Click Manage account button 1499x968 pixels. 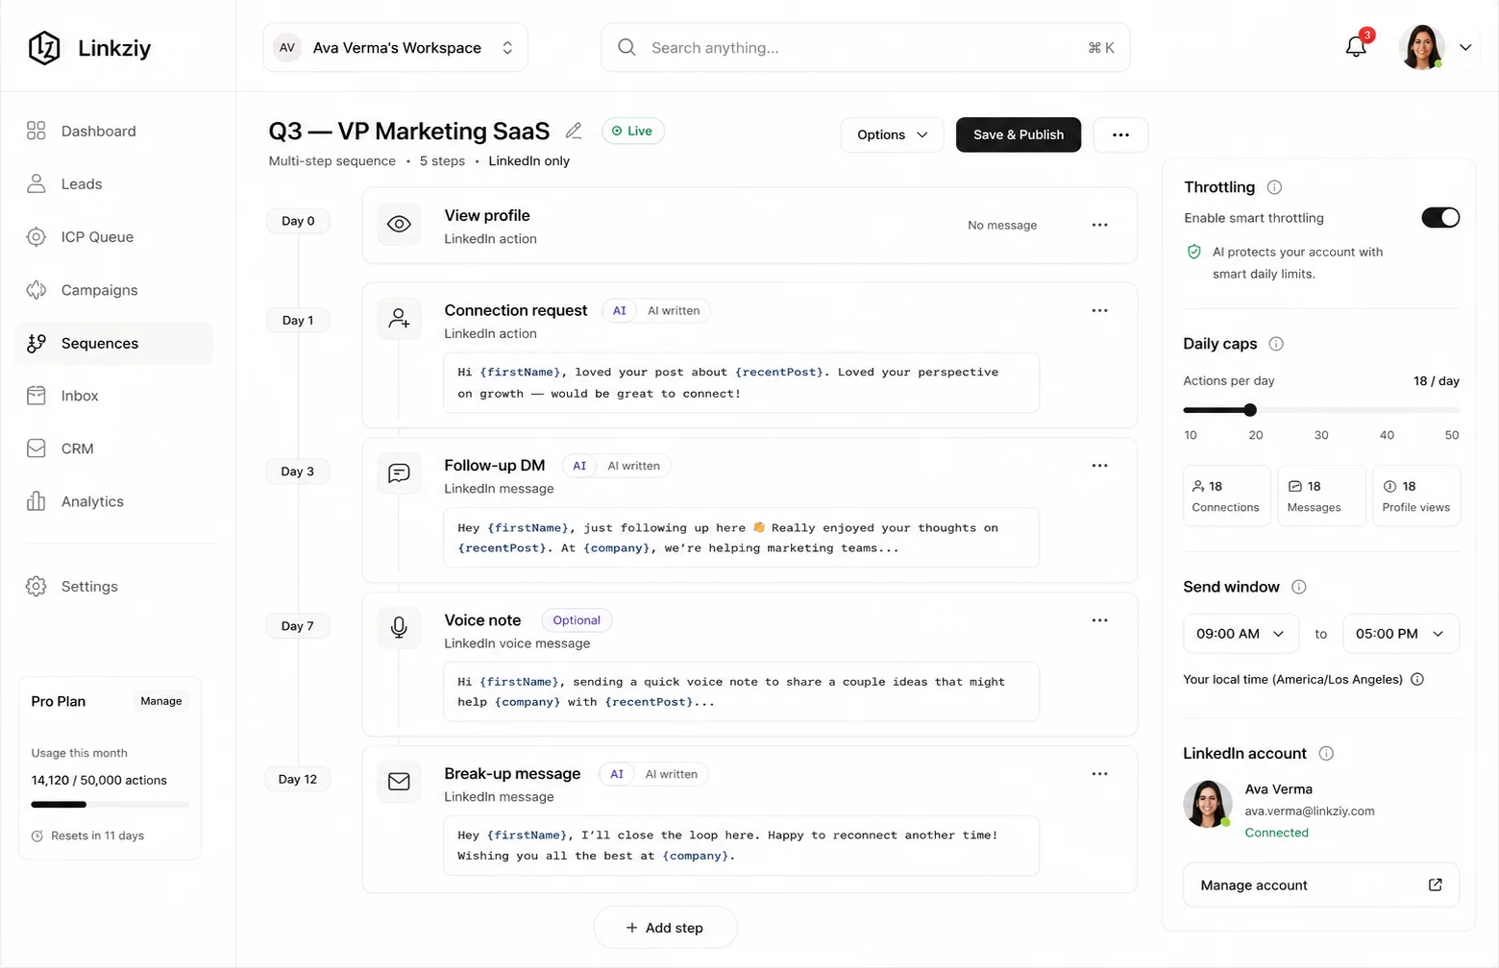(x=1321, y=885)
